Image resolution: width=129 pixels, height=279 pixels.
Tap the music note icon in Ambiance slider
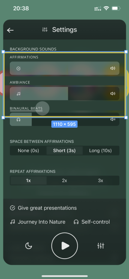pos(18,94)
